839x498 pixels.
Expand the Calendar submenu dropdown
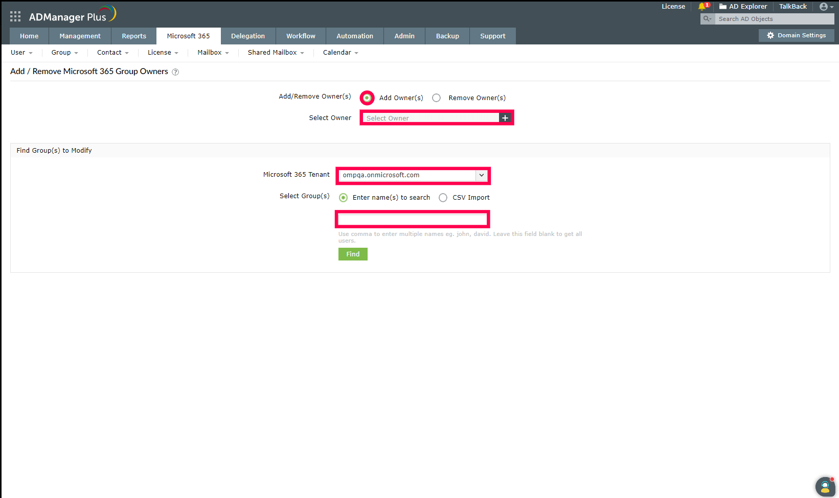click(x=341, y=53)
